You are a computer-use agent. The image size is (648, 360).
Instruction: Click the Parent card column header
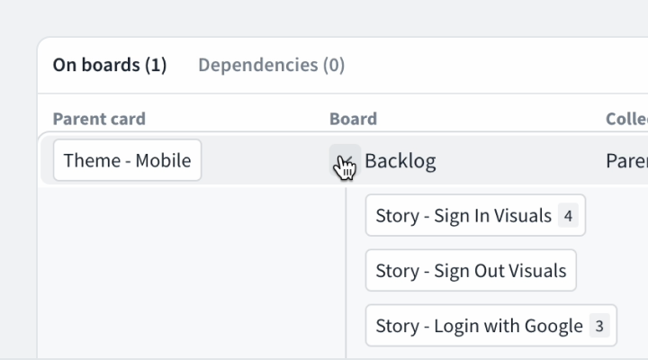click(99, 119)
